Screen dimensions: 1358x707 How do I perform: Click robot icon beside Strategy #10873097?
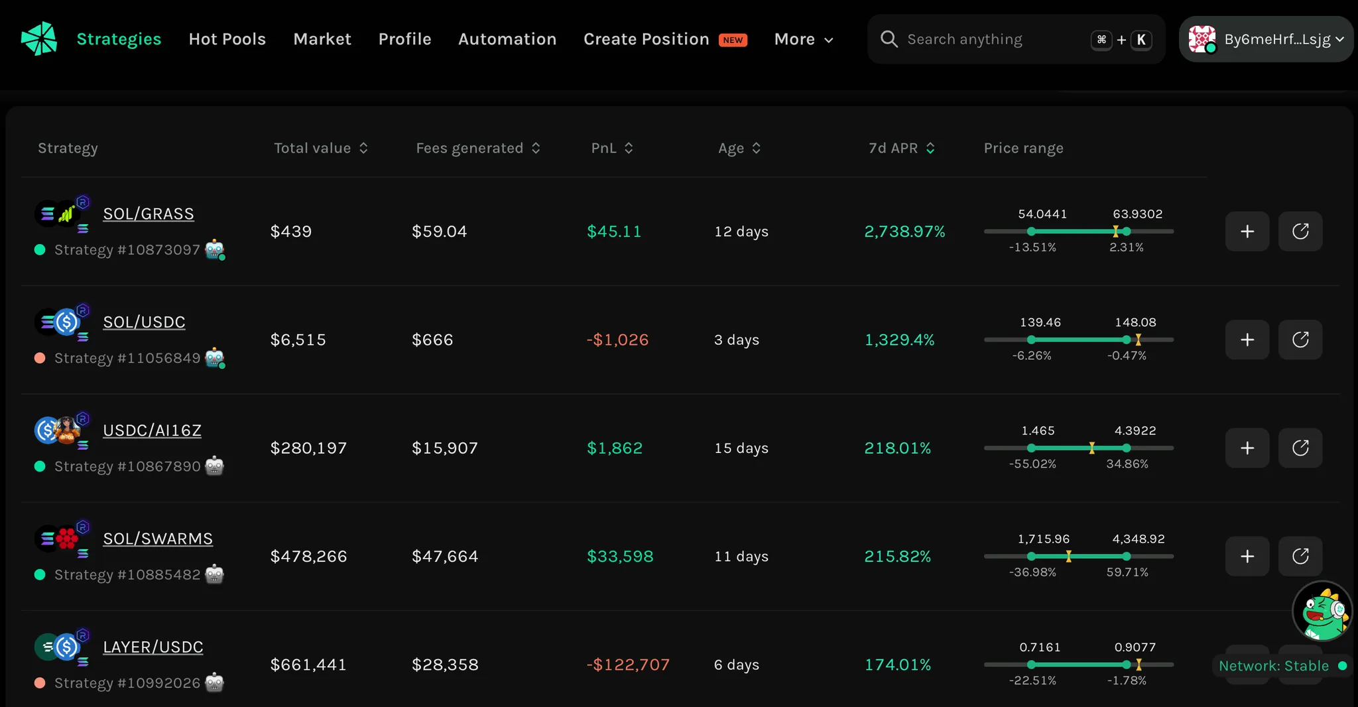pyautogui.click(x=214, y=249)
